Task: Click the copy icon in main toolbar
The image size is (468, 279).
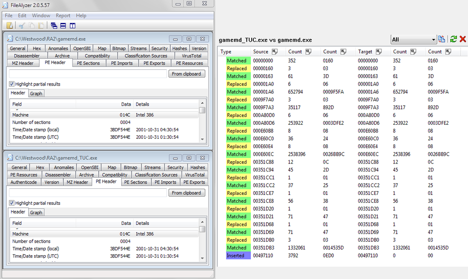Action: pos(31,26)
